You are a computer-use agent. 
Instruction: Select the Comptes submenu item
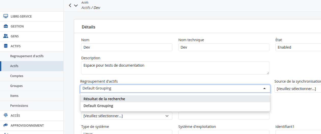pos(32,76)
